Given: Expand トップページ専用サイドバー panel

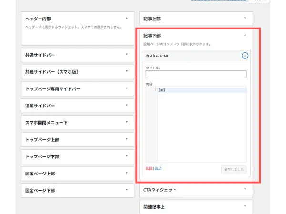Looking at the screenshot, I should [126, 88].
